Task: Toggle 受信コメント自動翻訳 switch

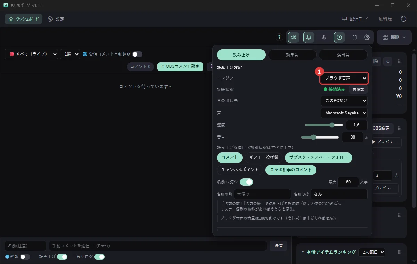Action: point(137,54)
